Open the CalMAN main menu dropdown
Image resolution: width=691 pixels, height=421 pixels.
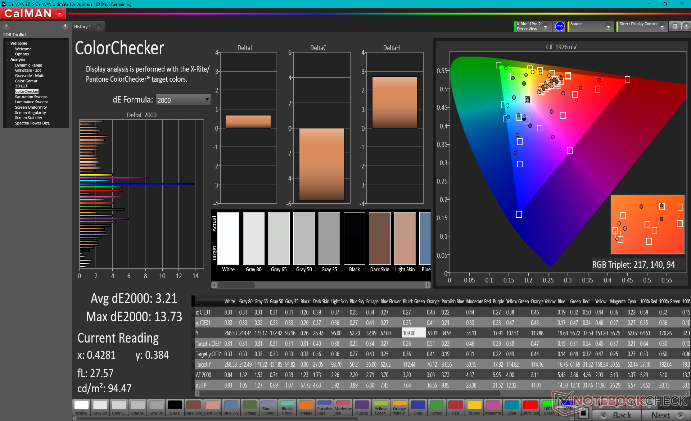[60, 14]
